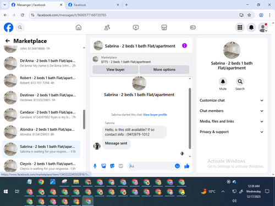This screenshot has height=206, width=275.
Task: Open Windows notification center icon
Action: 267,192
